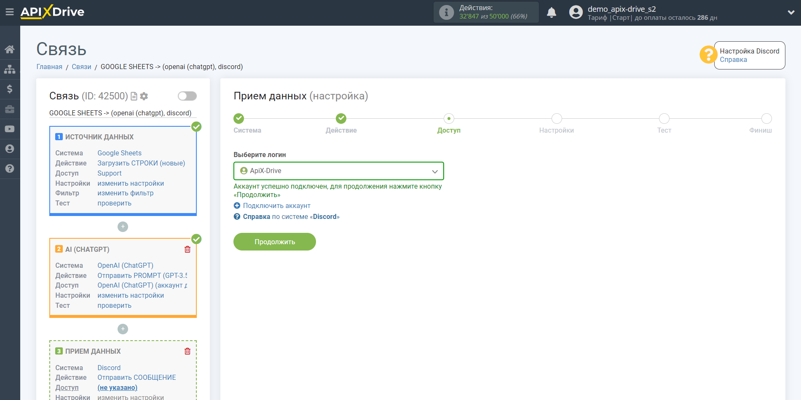Click Загрузить СТРОКИ (новые) action link
Screen dimensions: 801x400
point(141,163)
